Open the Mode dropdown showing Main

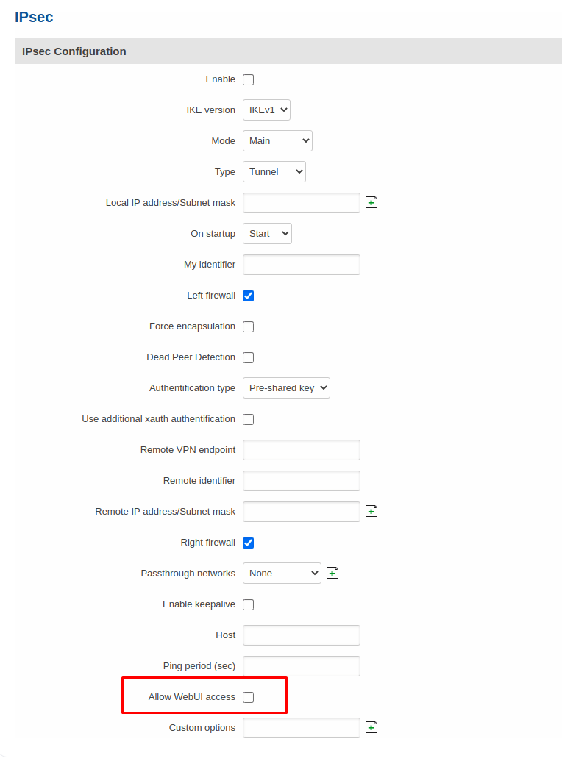point(277,140)
